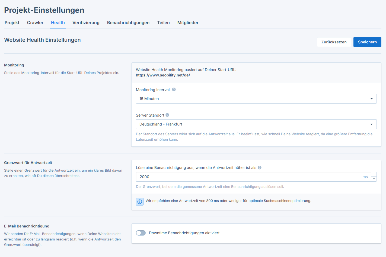Click the blue info icon in the recommendation box
Screen dimensions: 386x257
(x=139, y=202)
